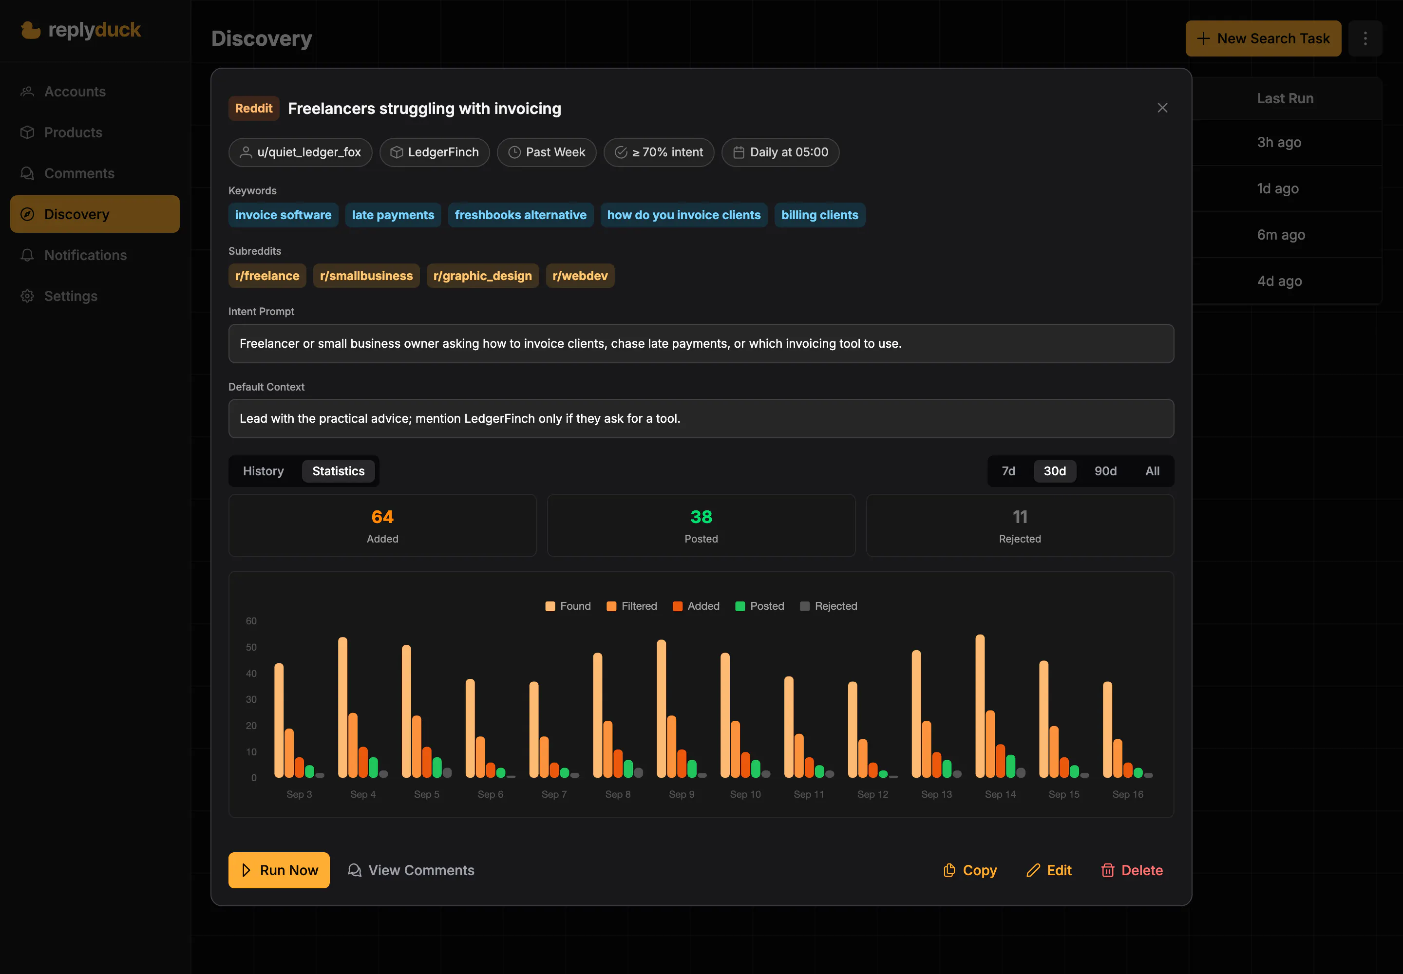Click the pencil icon next to Edit
The height and width of the screenshot is (974, 1403).
pos(1033,870)
